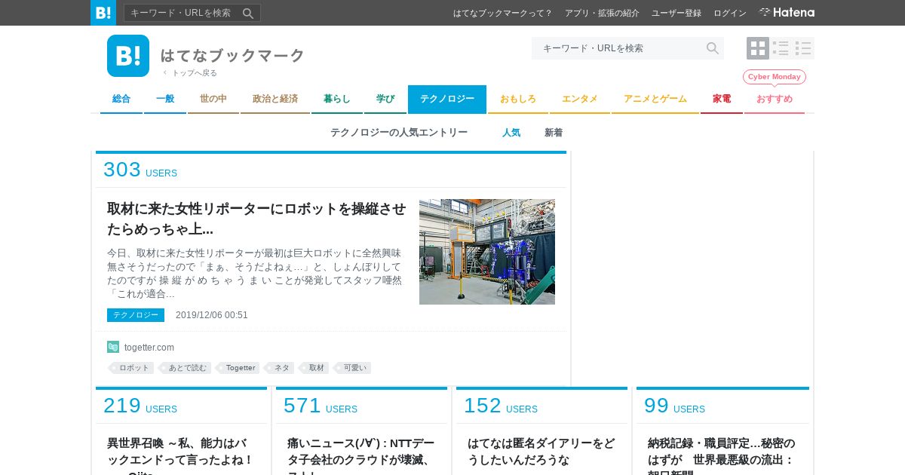Open はてなブックマークって？ link
This screenshot has height=475, width=905.
click(503, 13)
